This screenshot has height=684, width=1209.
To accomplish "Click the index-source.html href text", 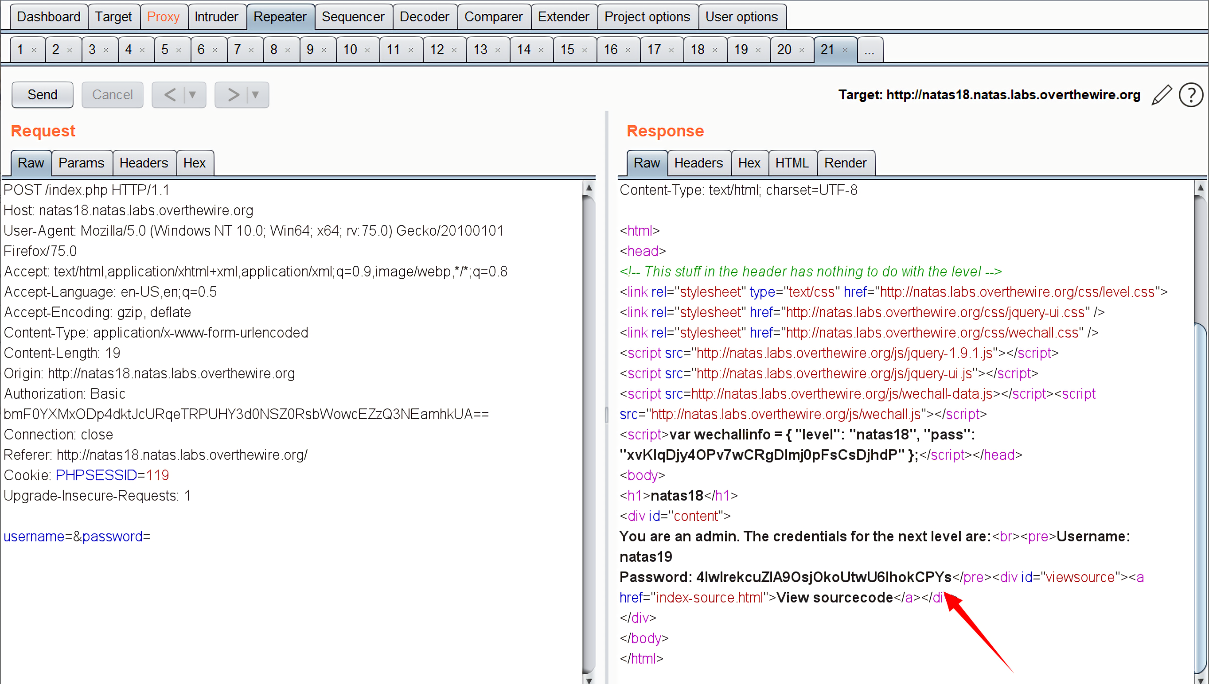I will (709, 598).
